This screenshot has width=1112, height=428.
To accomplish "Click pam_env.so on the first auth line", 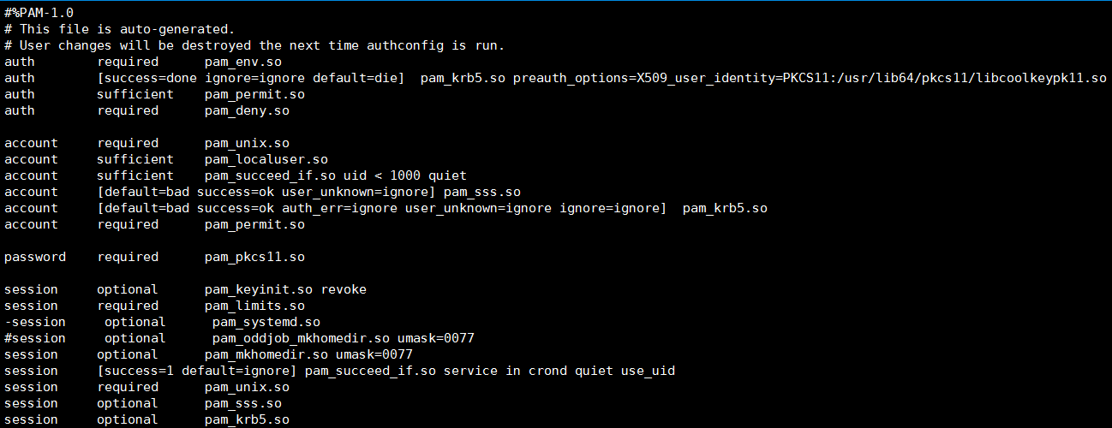I will tap(243, 62).
